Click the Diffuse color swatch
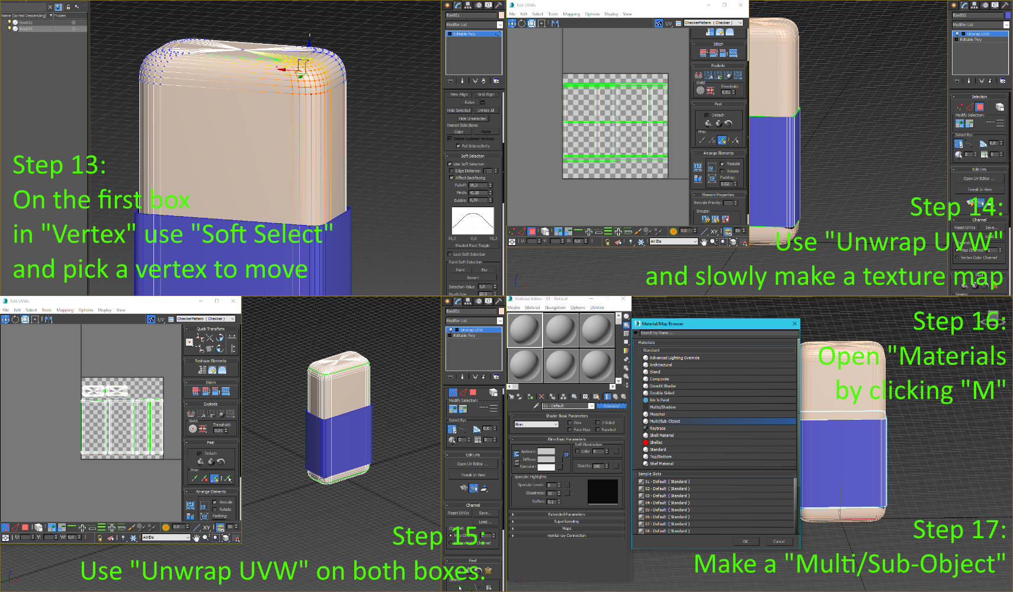This screenshot has height=592, width=1013. click(546, 459)
